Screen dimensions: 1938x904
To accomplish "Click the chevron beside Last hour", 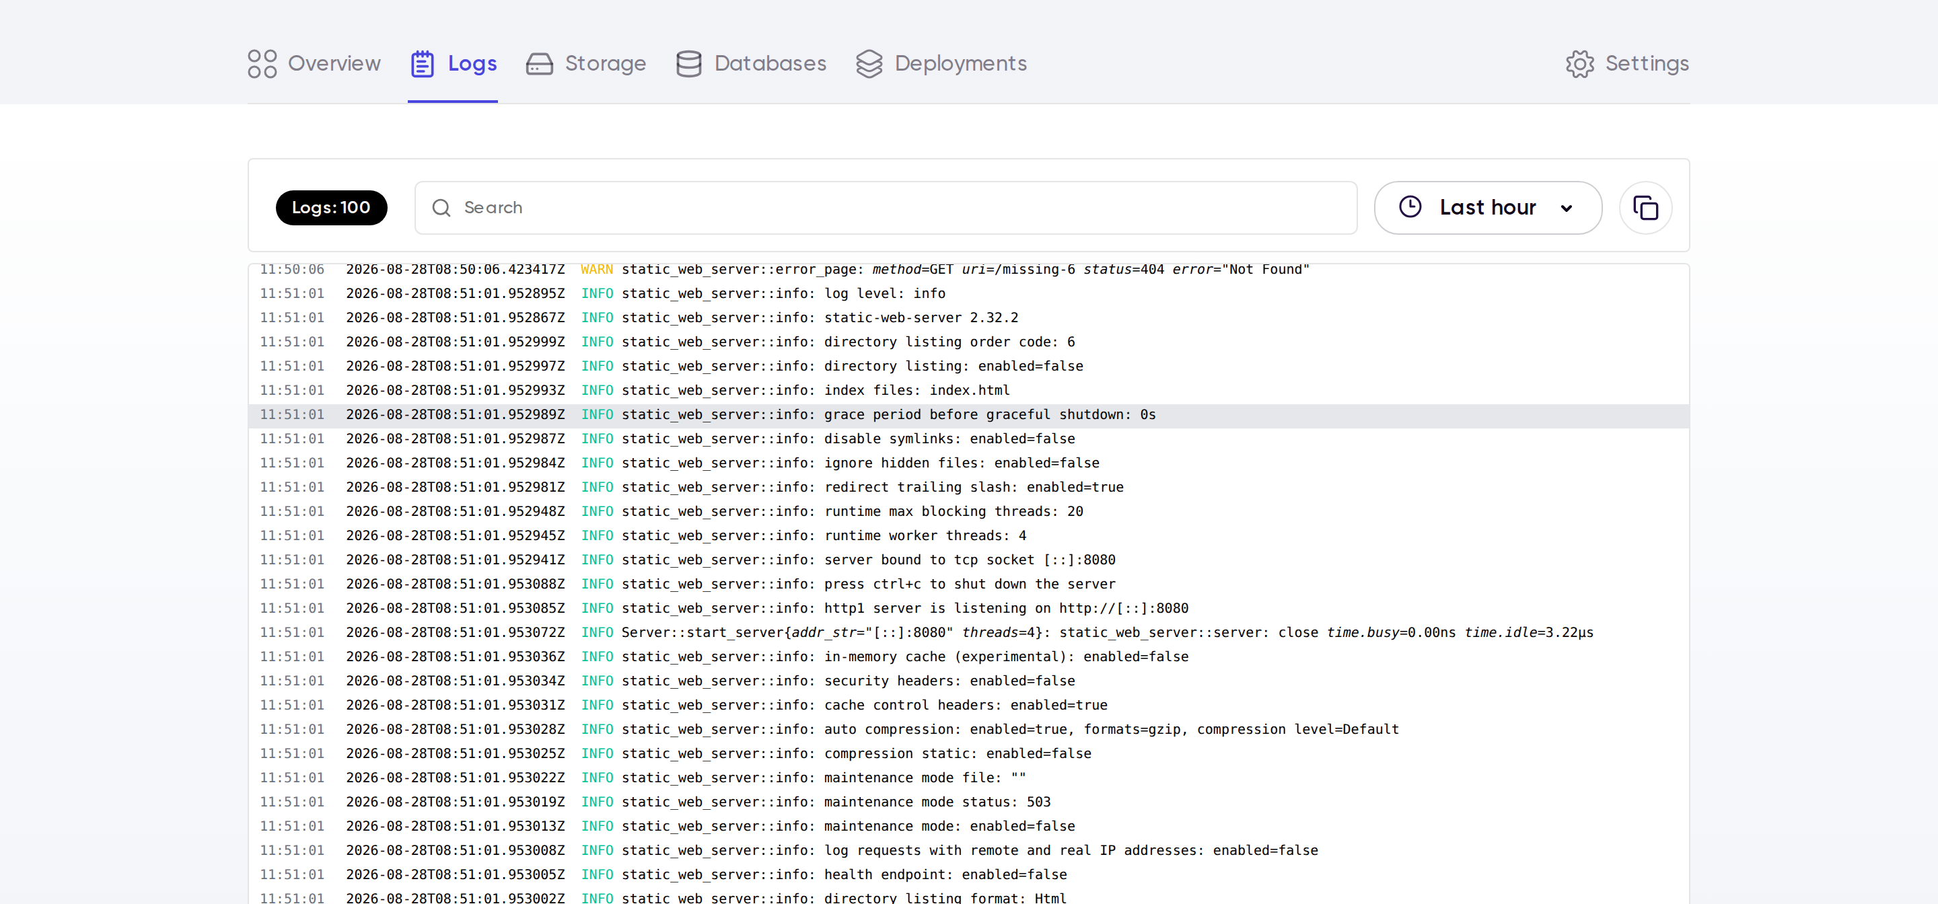I will 1567,209.
